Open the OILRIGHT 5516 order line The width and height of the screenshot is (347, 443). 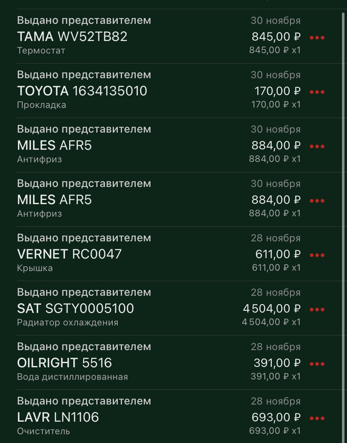tap(65, 363)
